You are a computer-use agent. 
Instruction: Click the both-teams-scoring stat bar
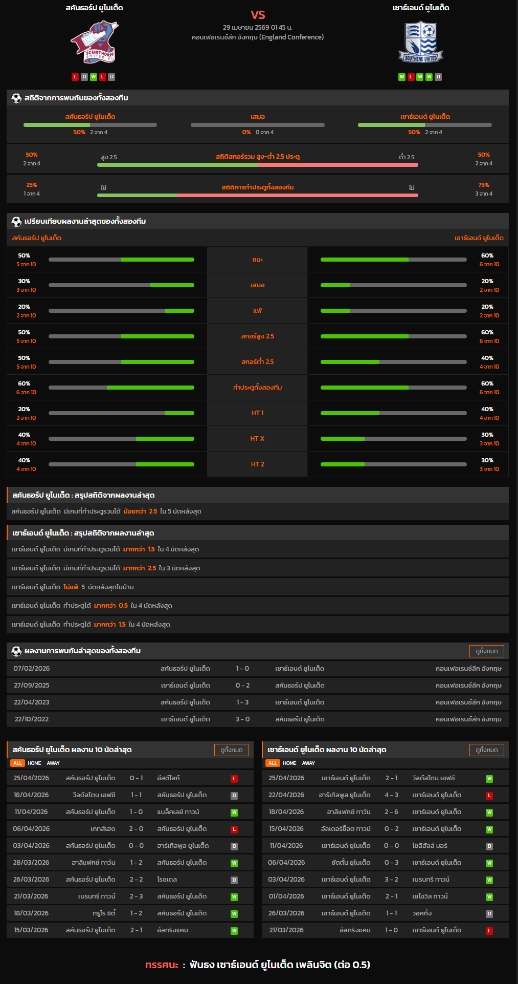pyautogui.click(x=258, y=195)
